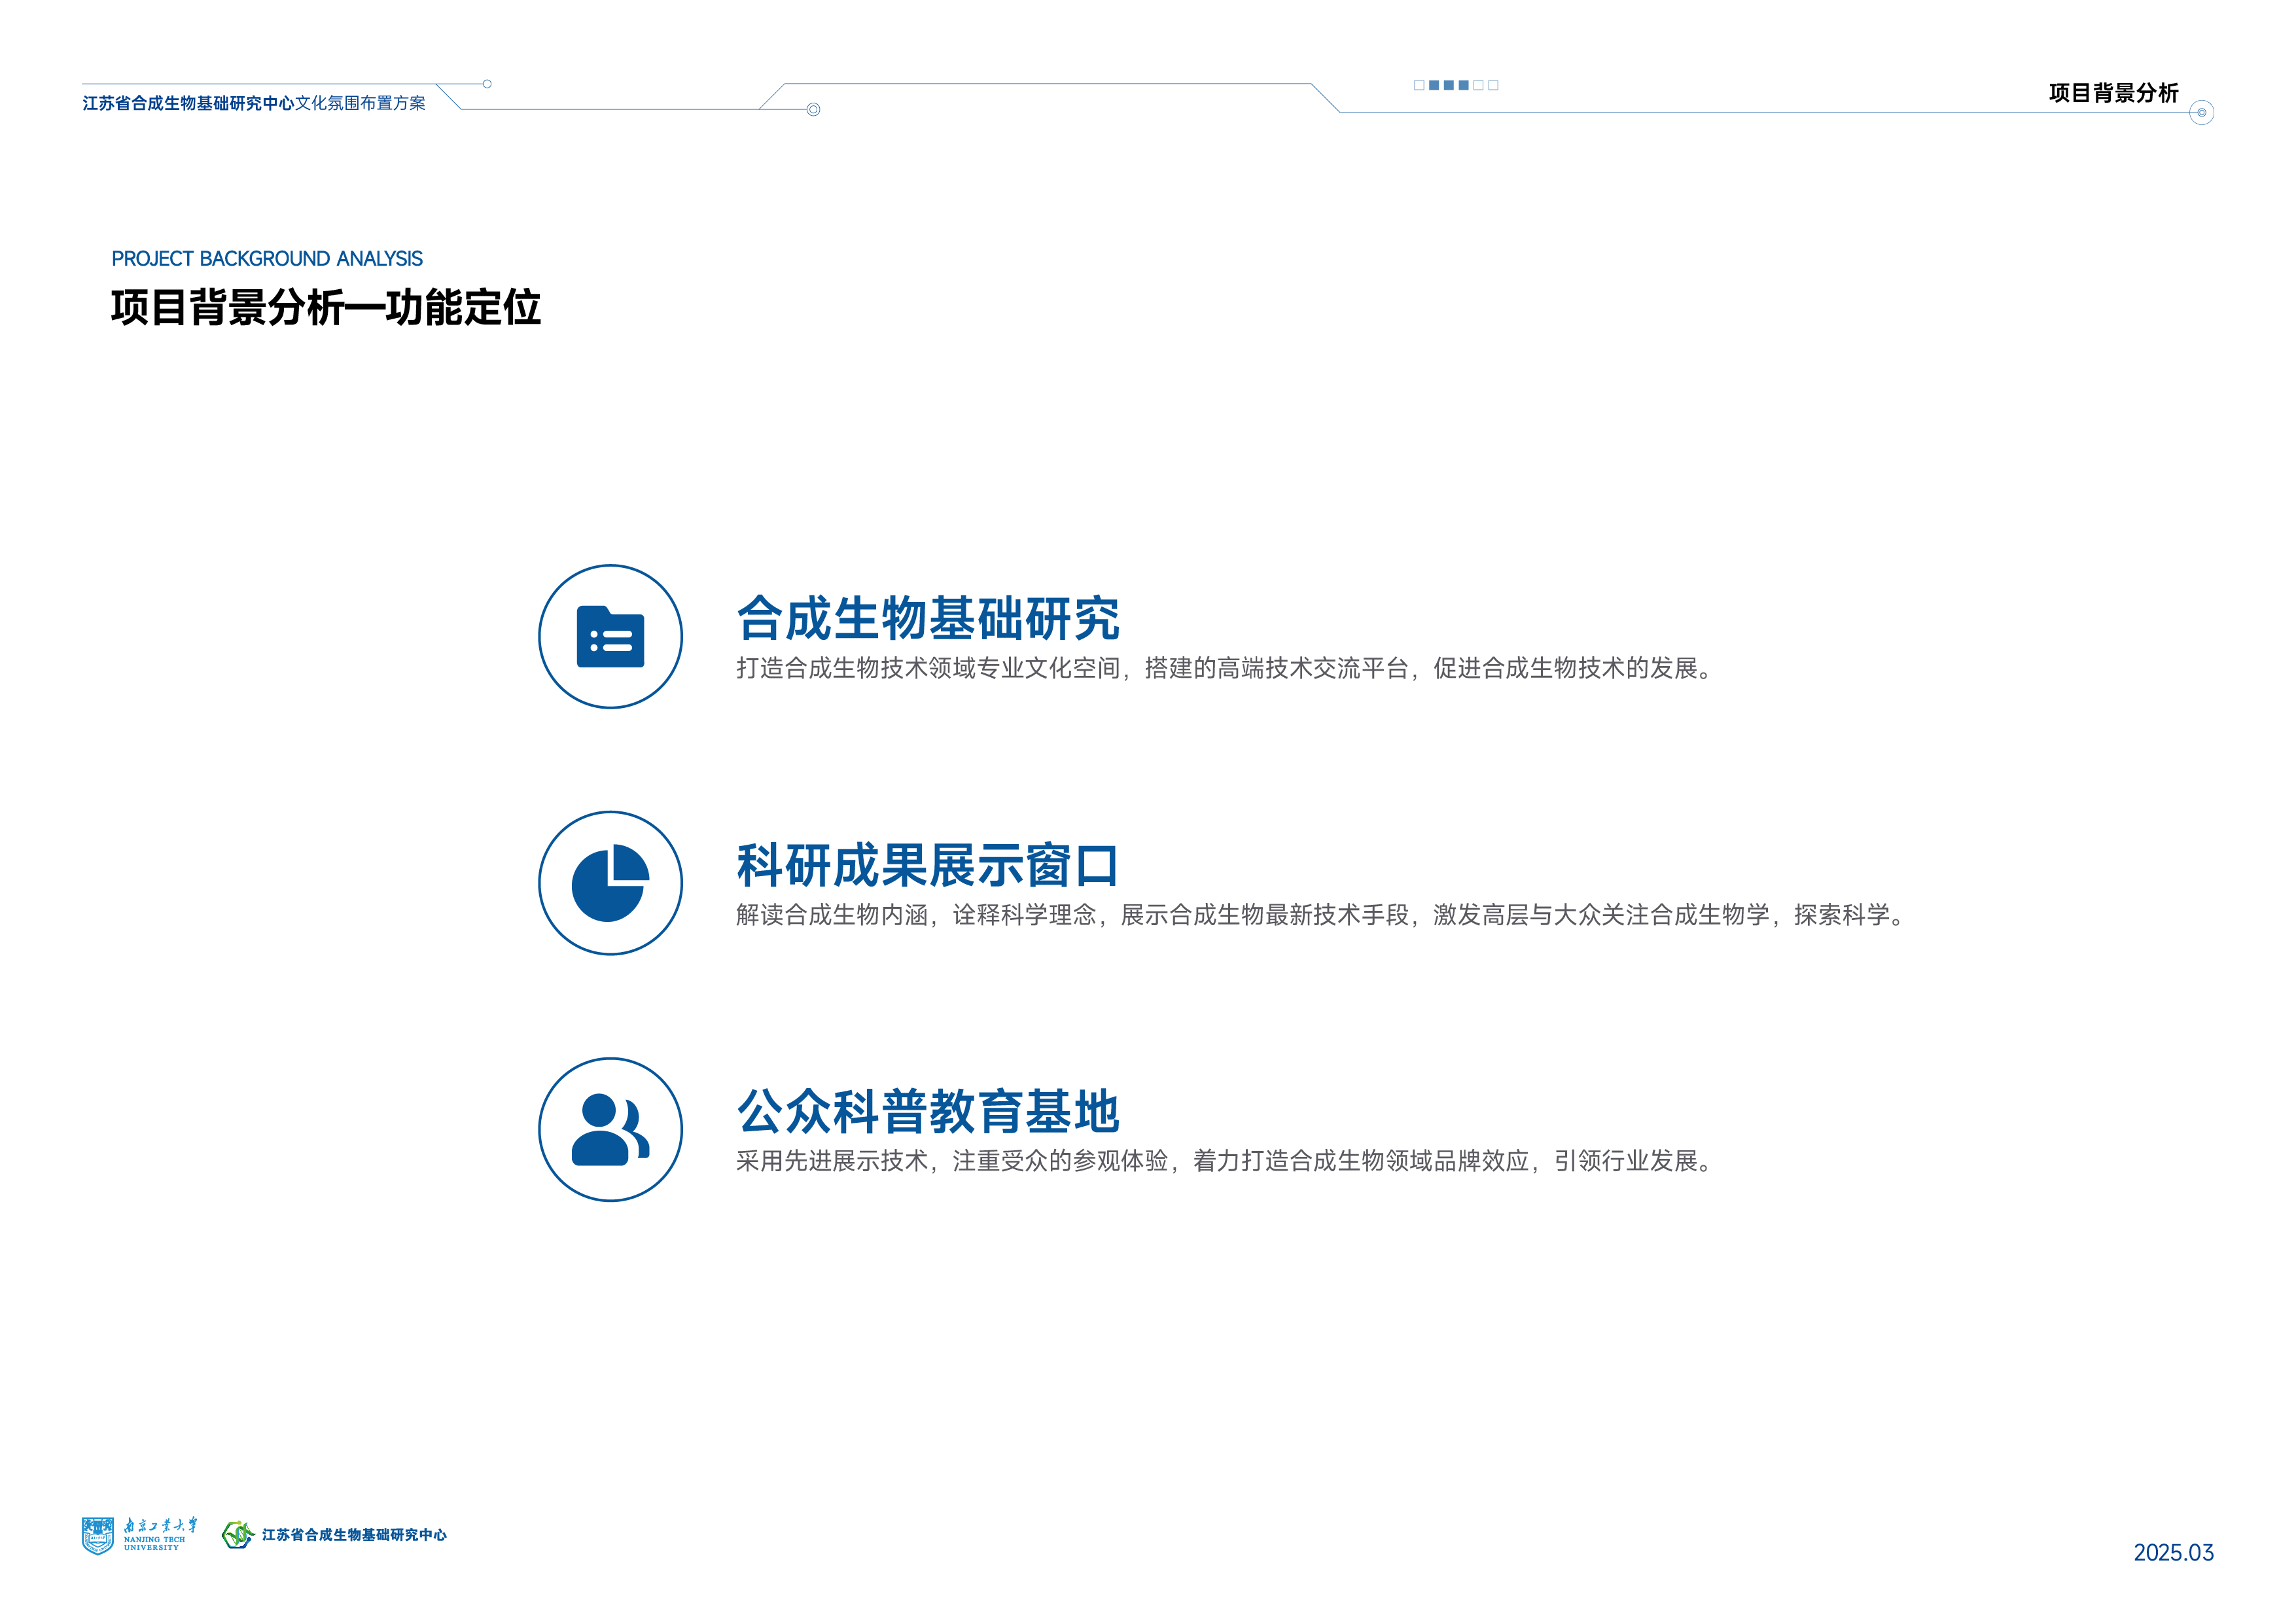This screenshot has height=1624, width=2296.
Task: Click the 2025.03 date in the footer
Action: [2173, 1553]
